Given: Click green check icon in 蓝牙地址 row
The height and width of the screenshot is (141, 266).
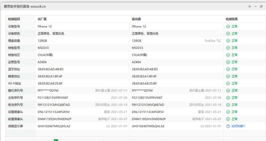Looking at the screenshot, I should click(x=228, y=69).
